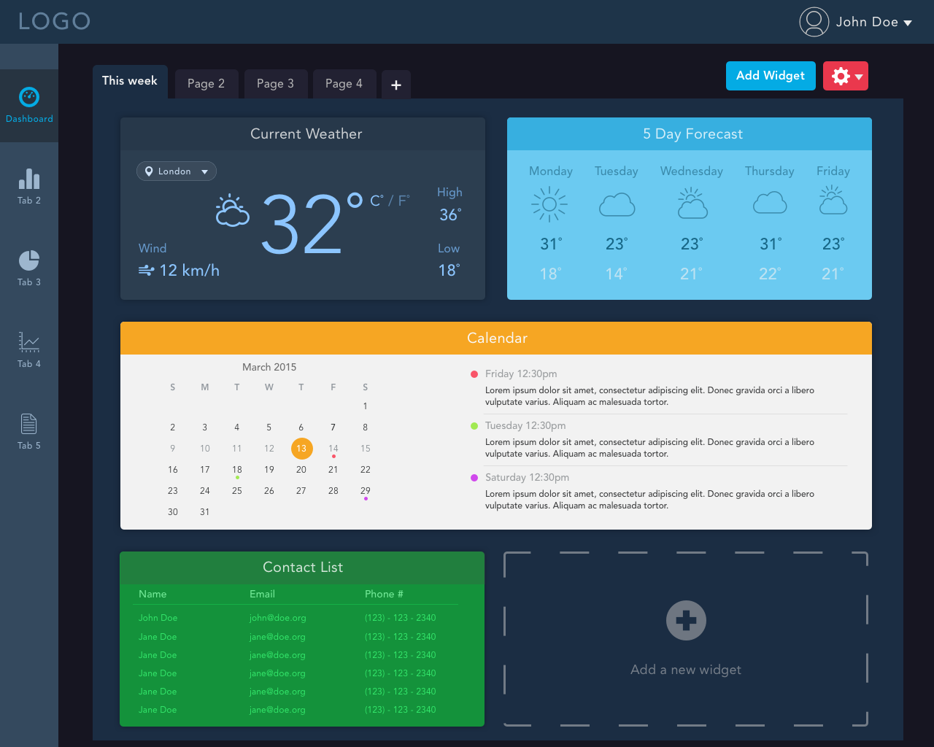Click Tuesday's cloud forecast icon
934x747 pixels.
coord(617,205)
